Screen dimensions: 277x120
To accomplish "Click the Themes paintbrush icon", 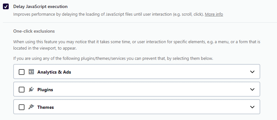I will click(x=31, y=107).
